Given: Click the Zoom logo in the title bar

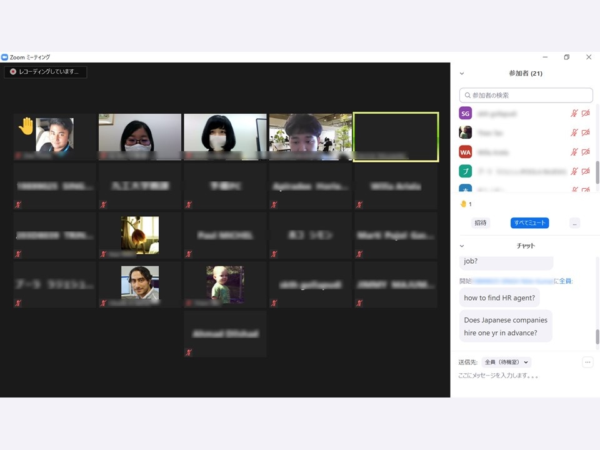Looking at the screenshot, I should pos(4,57).
